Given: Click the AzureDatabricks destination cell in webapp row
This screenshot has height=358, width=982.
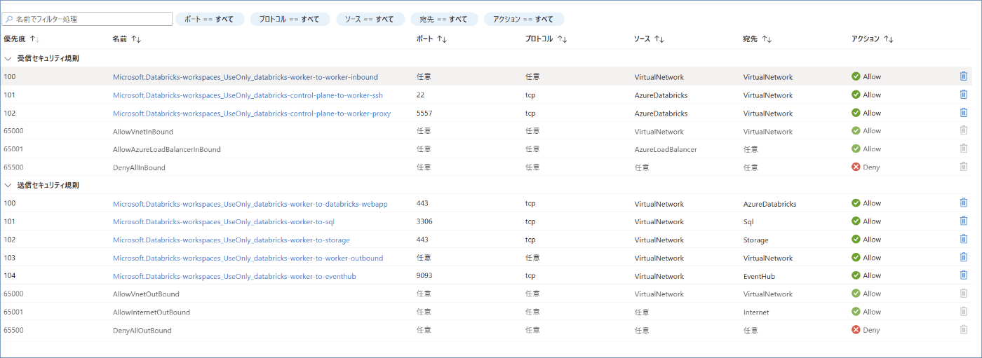Looking at the screenshot, I should coord(769,204).
